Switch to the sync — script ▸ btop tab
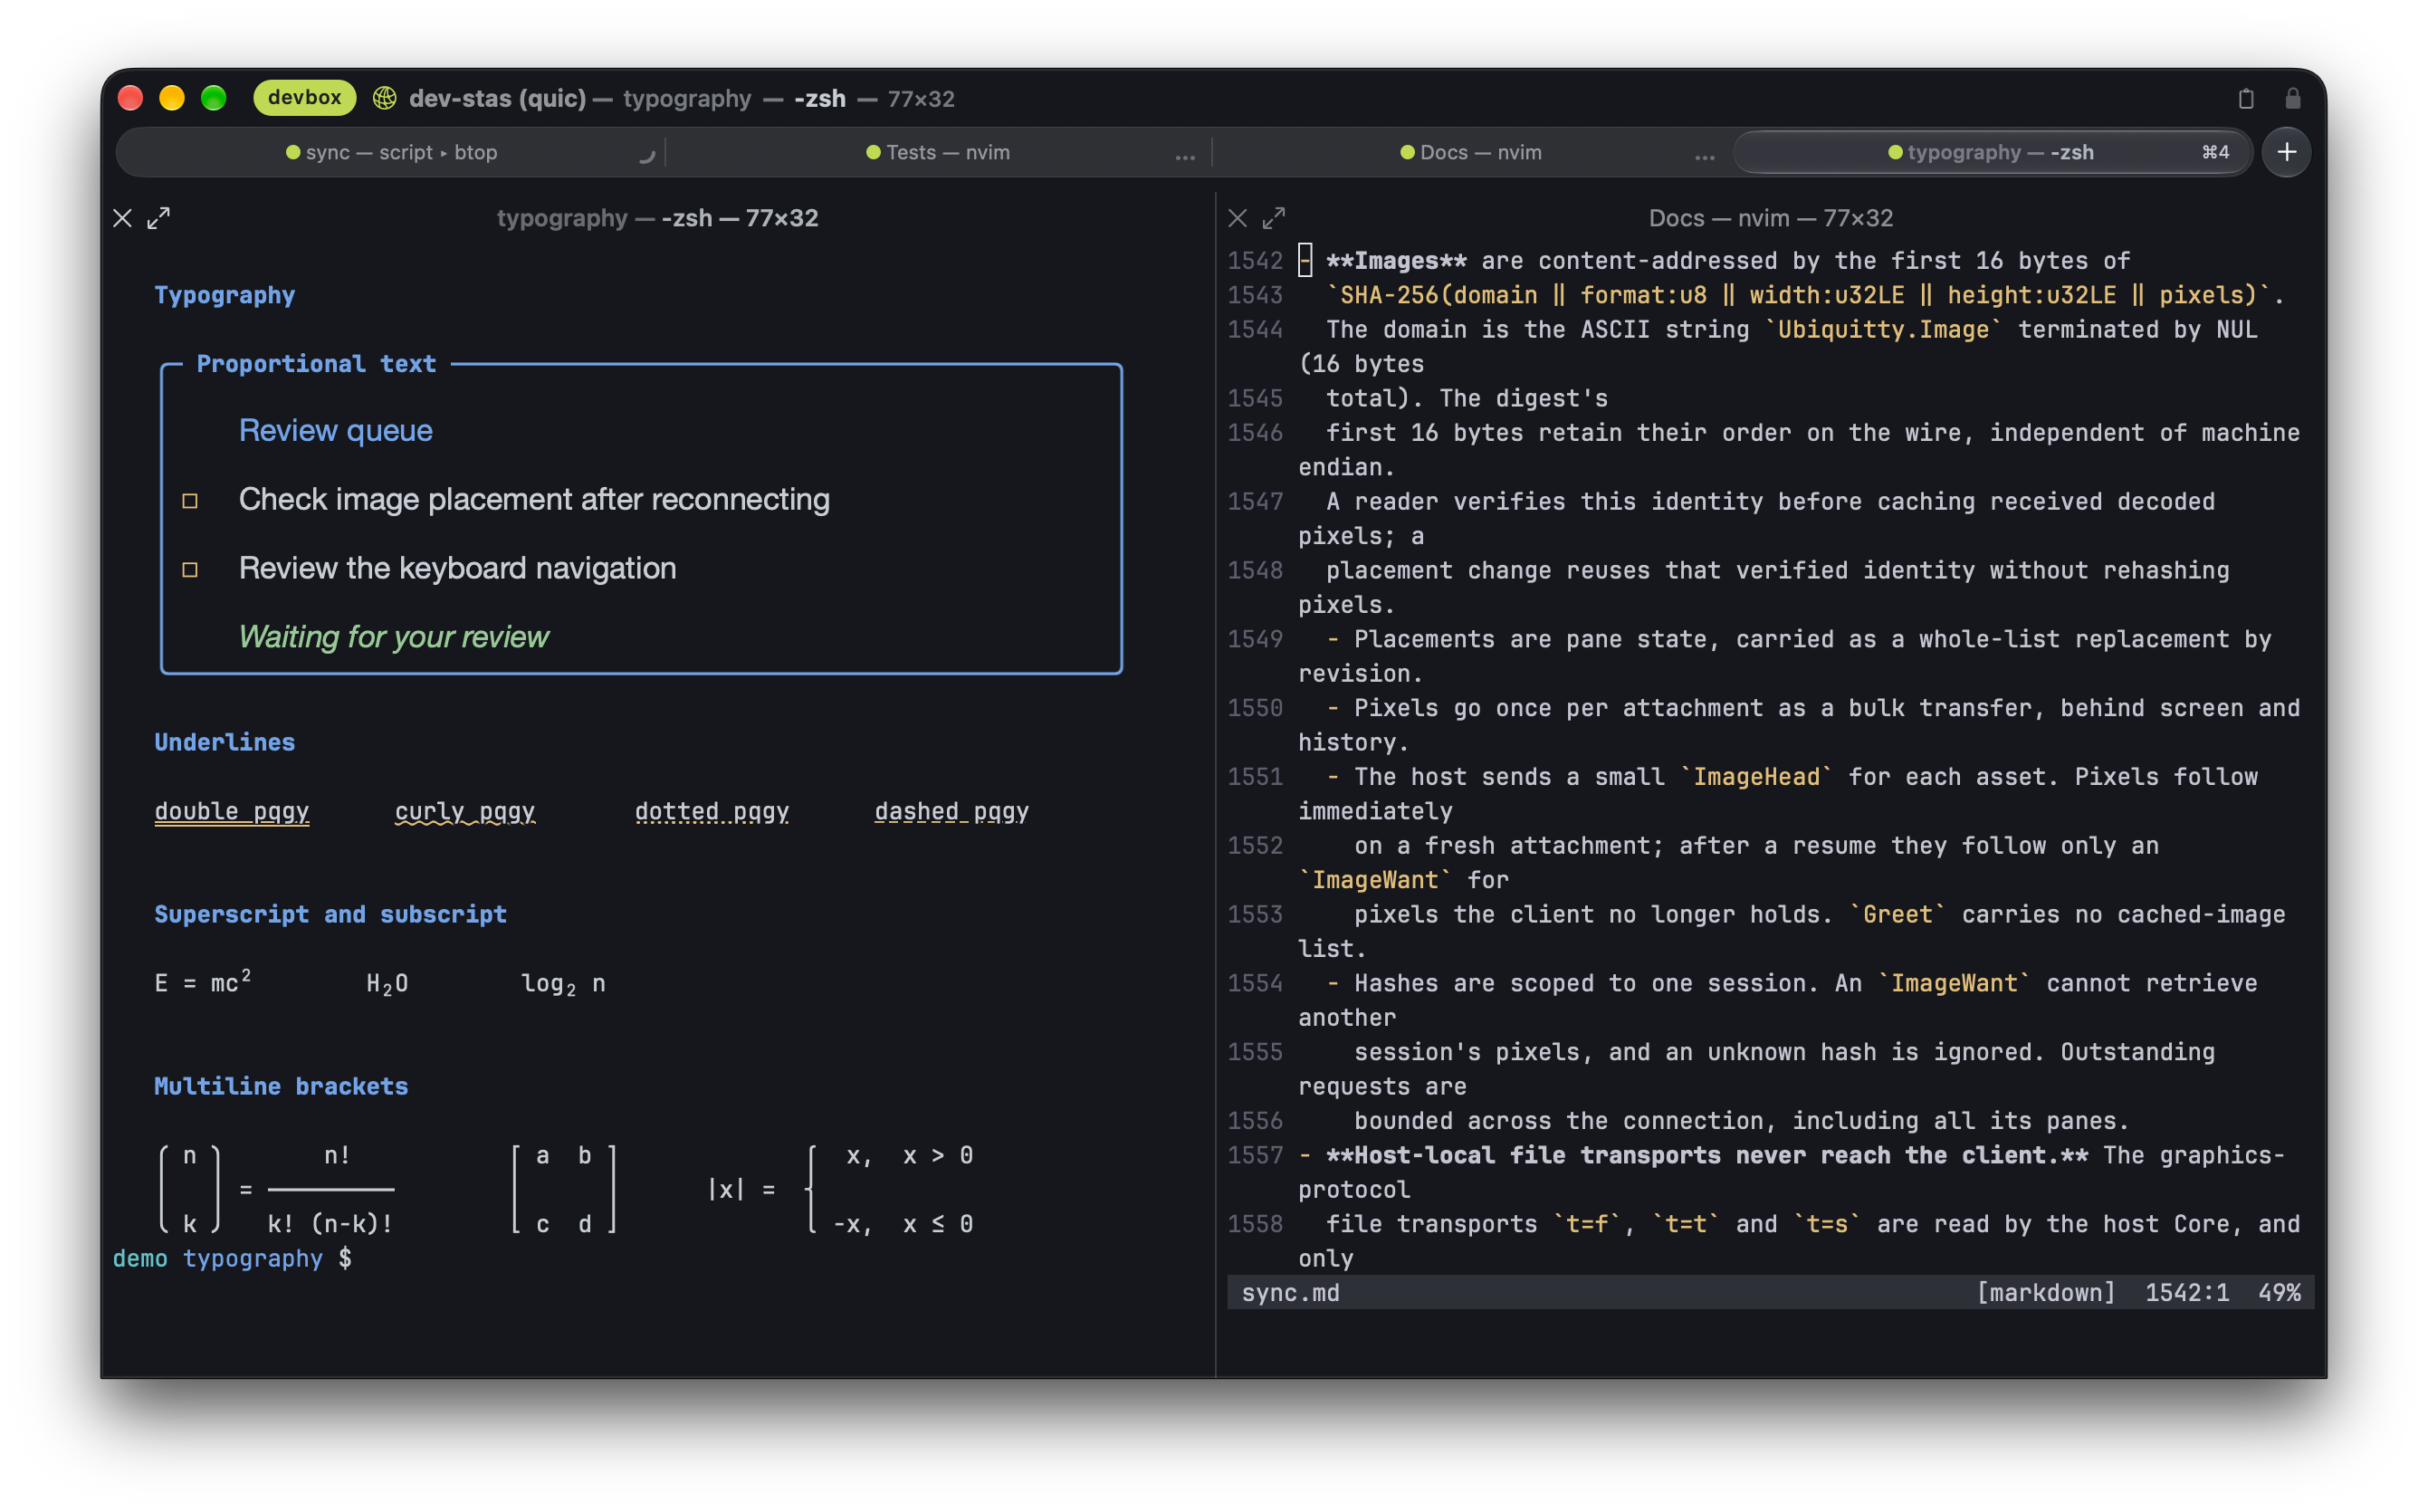 [x=392, y=152]
